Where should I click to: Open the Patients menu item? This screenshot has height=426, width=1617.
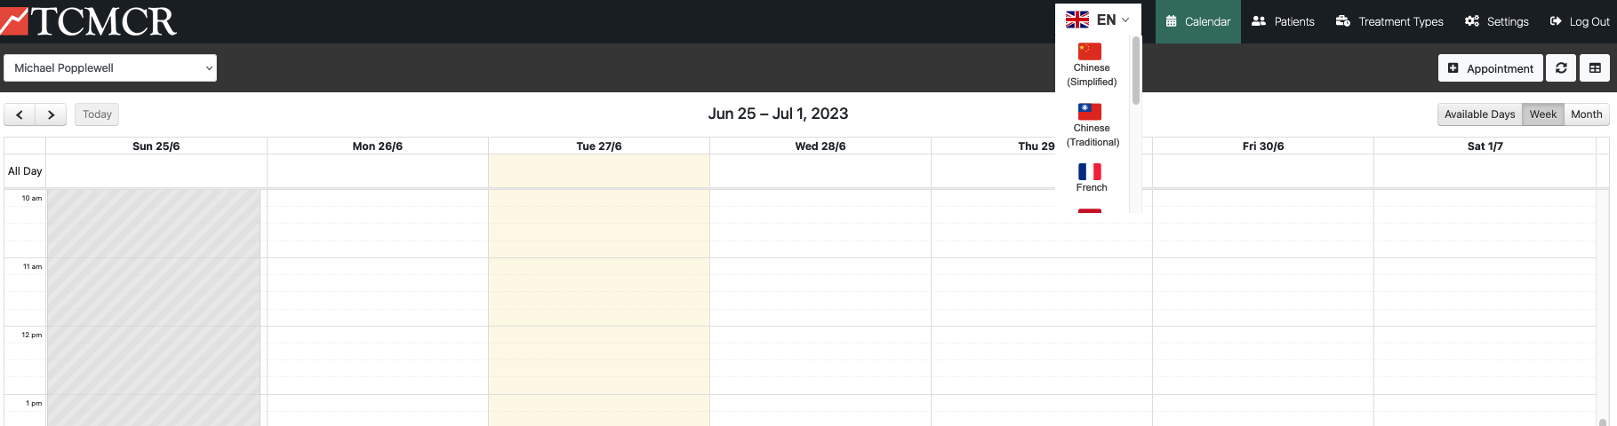click(1283, 21)
